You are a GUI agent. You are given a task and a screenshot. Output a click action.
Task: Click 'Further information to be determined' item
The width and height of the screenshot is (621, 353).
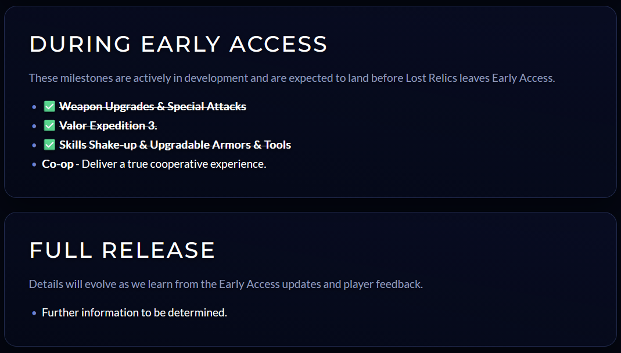pyautogui.click(x=134, y=312)
